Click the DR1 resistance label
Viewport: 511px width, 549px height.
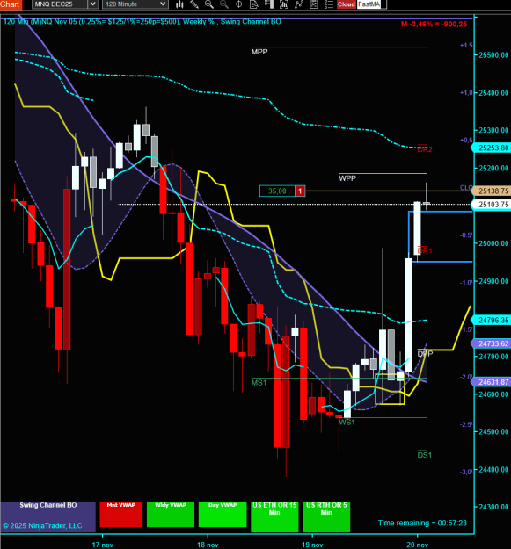(x=425, y=250)
